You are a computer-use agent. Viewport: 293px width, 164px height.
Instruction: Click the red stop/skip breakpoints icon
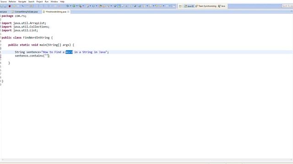[x=10, y=6]
